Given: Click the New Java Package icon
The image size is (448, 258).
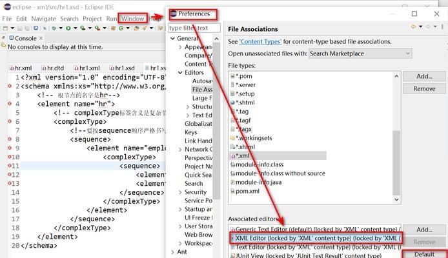Looking at the screenshot, I should point(113,28).
